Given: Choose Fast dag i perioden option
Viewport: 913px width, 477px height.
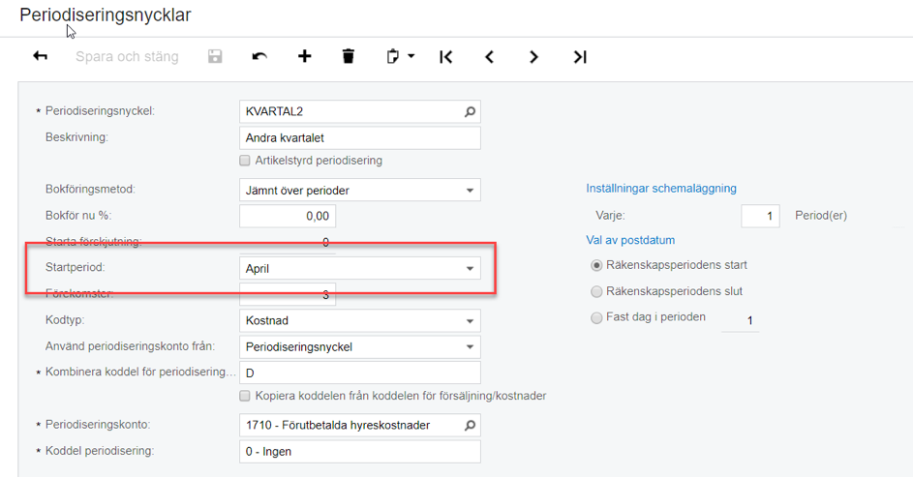Looking at the screenshot, I should (596, 317).
